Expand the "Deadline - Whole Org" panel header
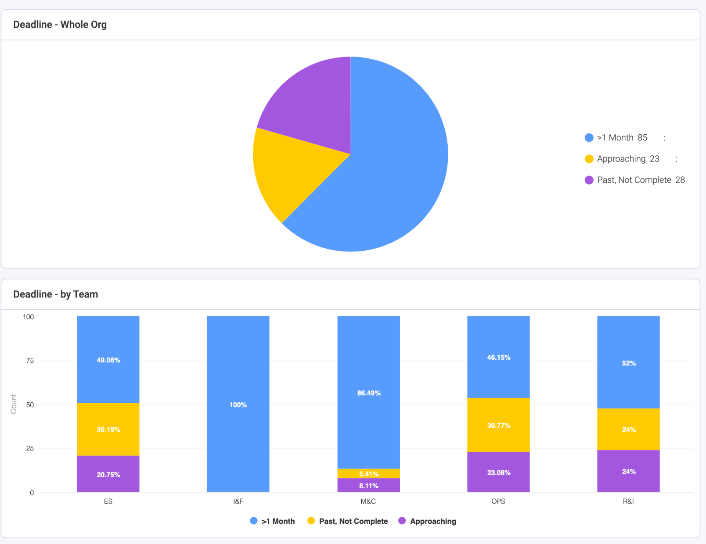 [60, 25]
